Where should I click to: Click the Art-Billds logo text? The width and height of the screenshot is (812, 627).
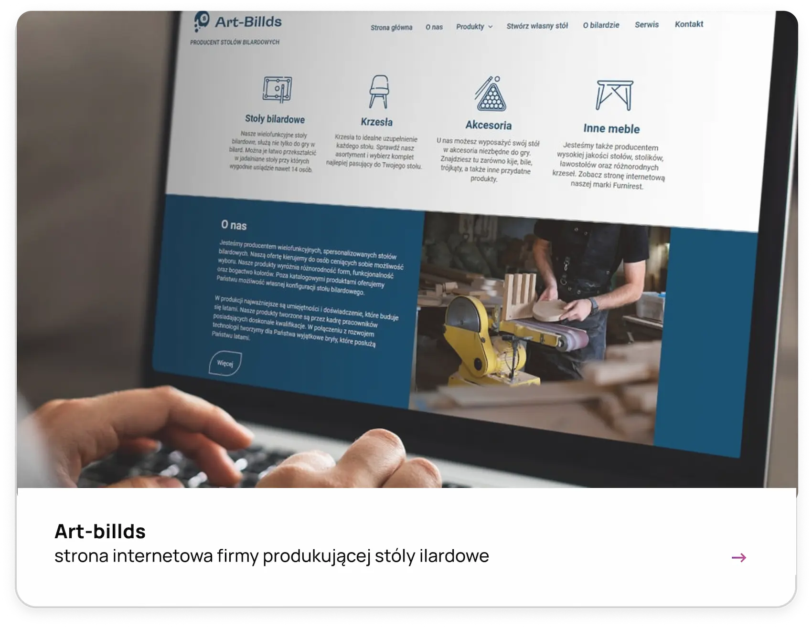248,21
